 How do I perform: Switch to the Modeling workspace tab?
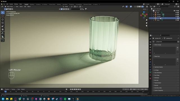tap(32, 4)
